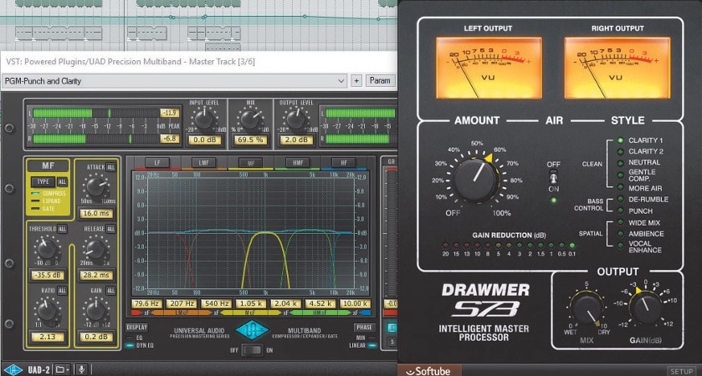Image resolution: width=702 pixels, height=376 pixels.
Task: Select the WIDE MIX style
Action: click(x=639, y=222)
